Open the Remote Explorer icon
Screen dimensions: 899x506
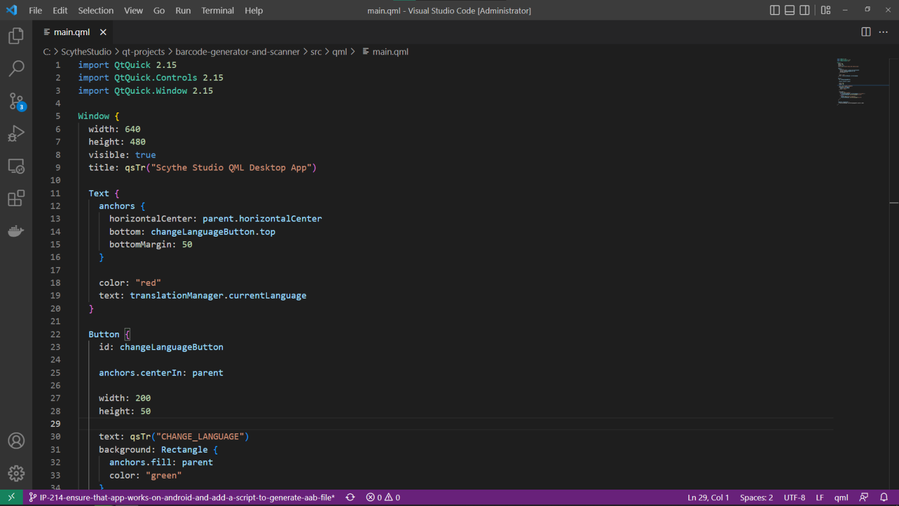tap(16, 166)
